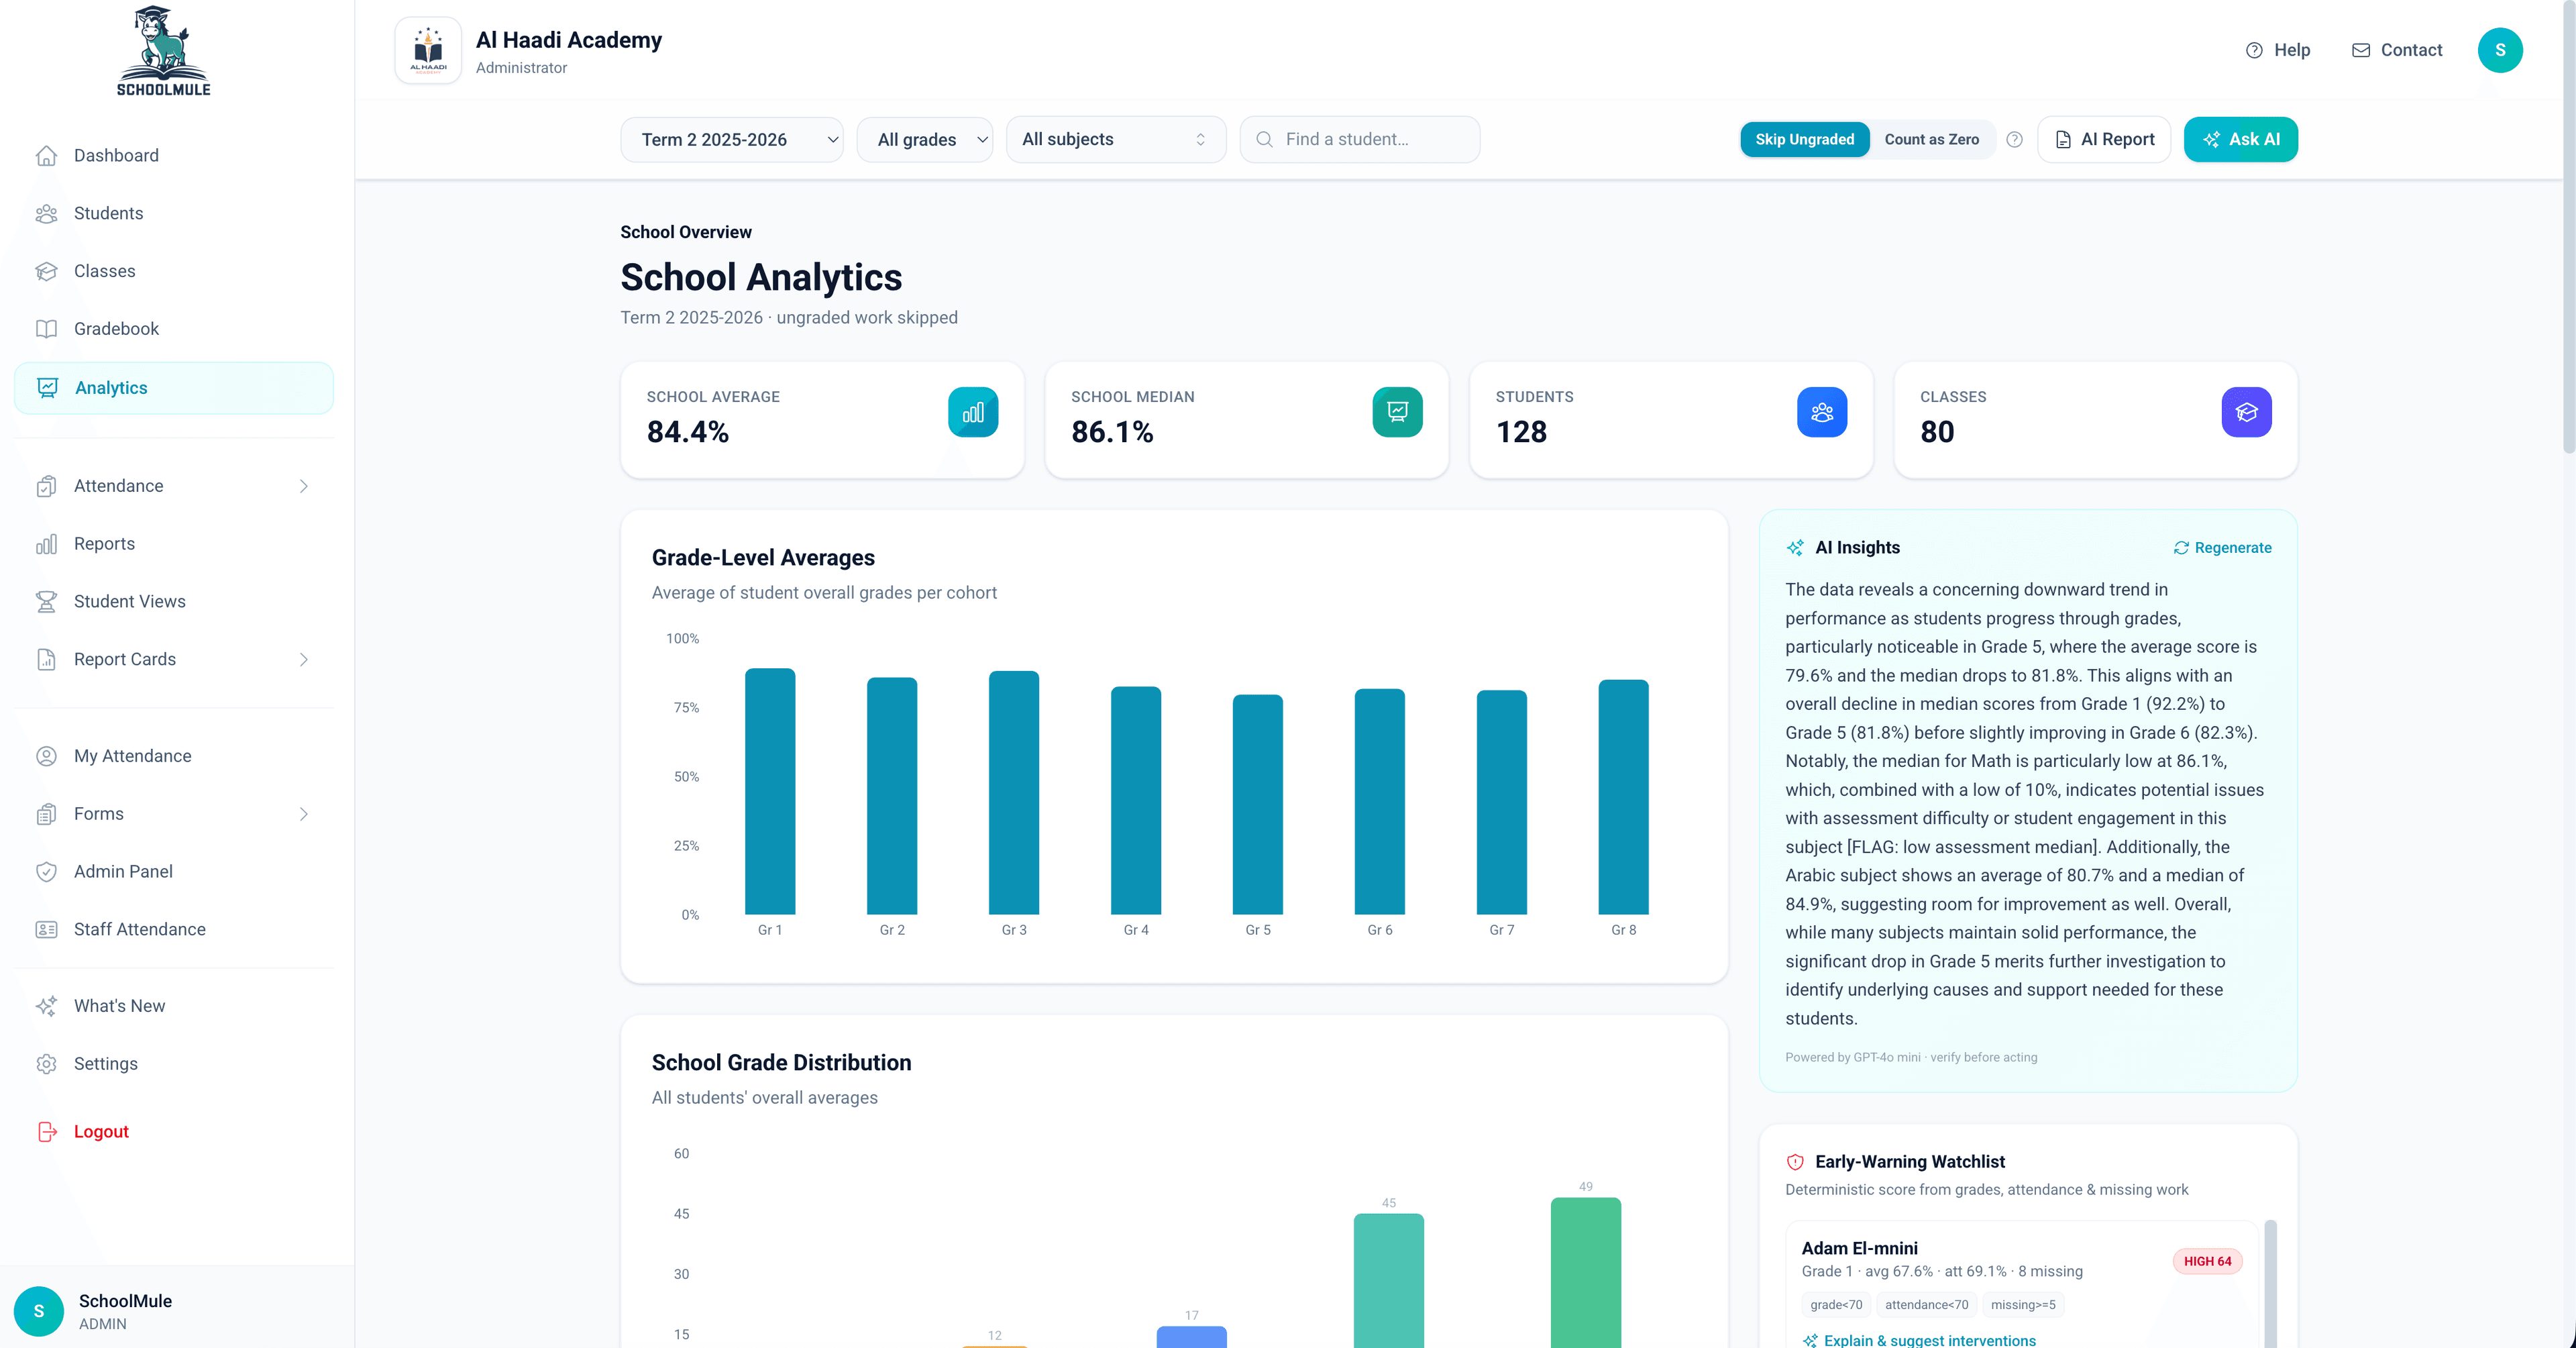Click the Gr 8 bar in Grade-Level Averages
This screenshot has width=2576, height=1348.
point(1623,797)
